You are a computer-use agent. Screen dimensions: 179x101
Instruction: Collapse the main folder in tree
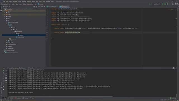pos(6,24)
